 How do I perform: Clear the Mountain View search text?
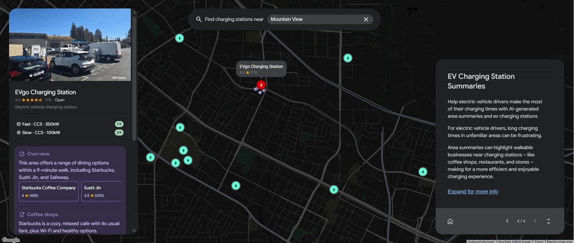tap(365, 20)
